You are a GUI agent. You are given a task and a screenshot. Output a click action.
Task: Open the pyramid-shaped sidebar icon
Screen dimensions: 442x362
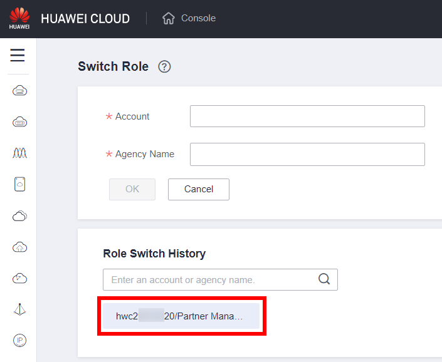19,309
